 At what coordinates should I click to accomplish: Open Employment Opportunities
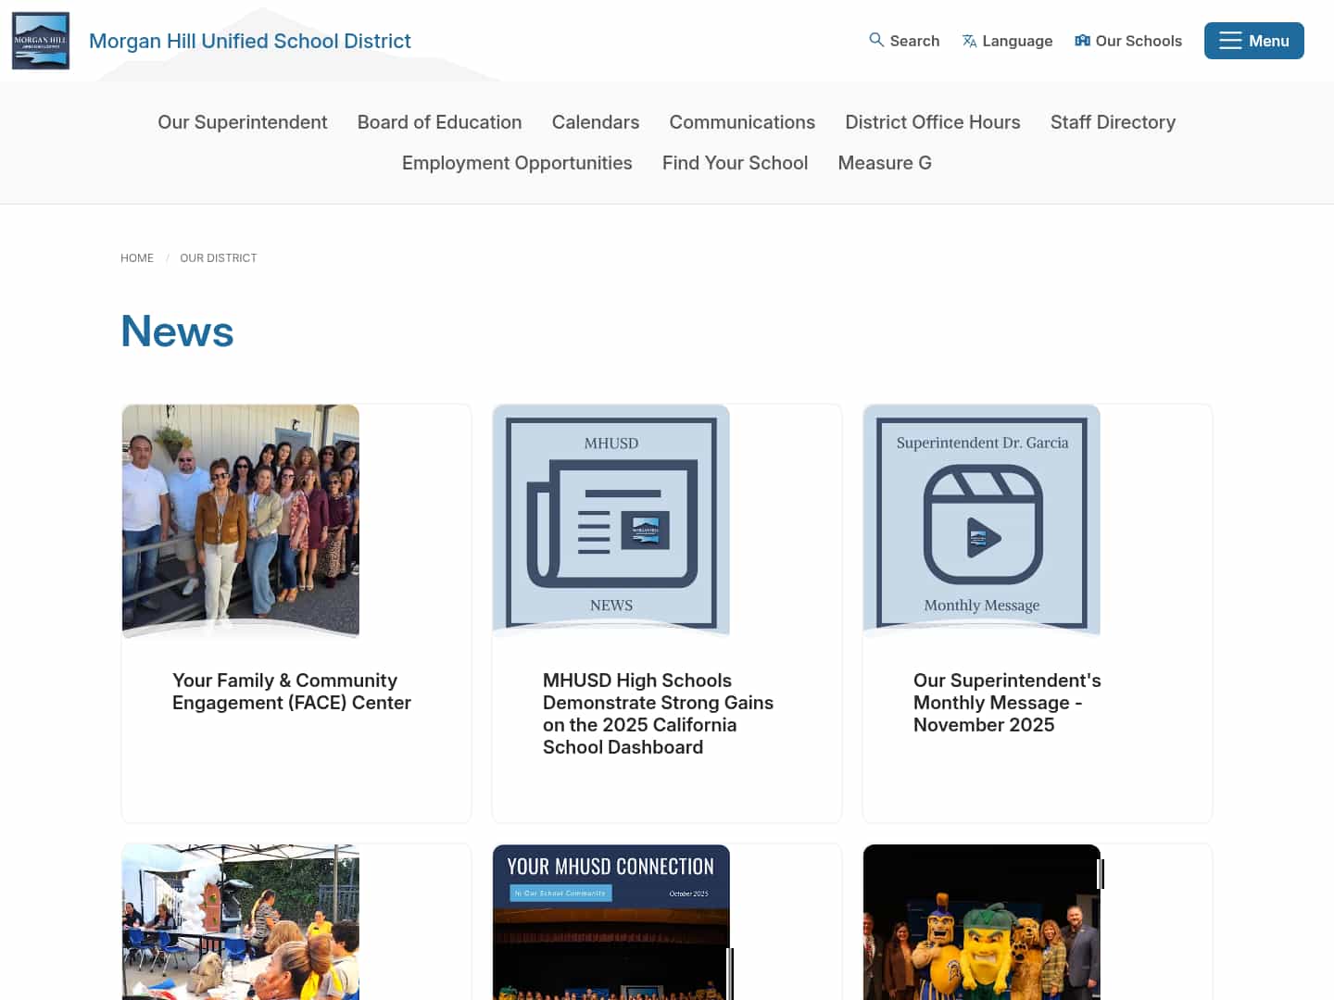point(517,162)
